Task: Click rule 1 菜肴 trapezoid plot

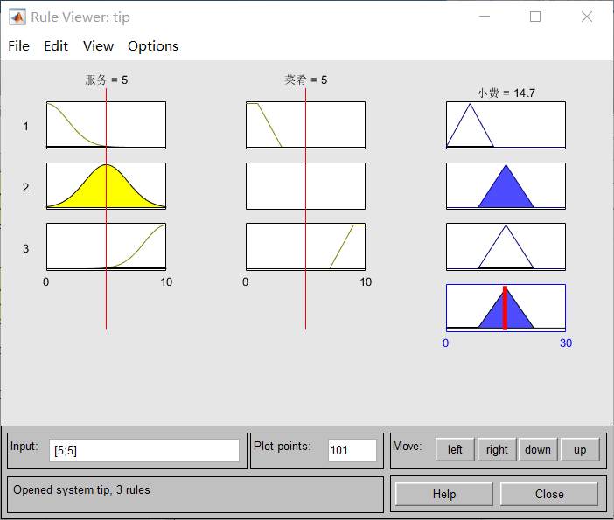Action: click(x=306, y=125)
